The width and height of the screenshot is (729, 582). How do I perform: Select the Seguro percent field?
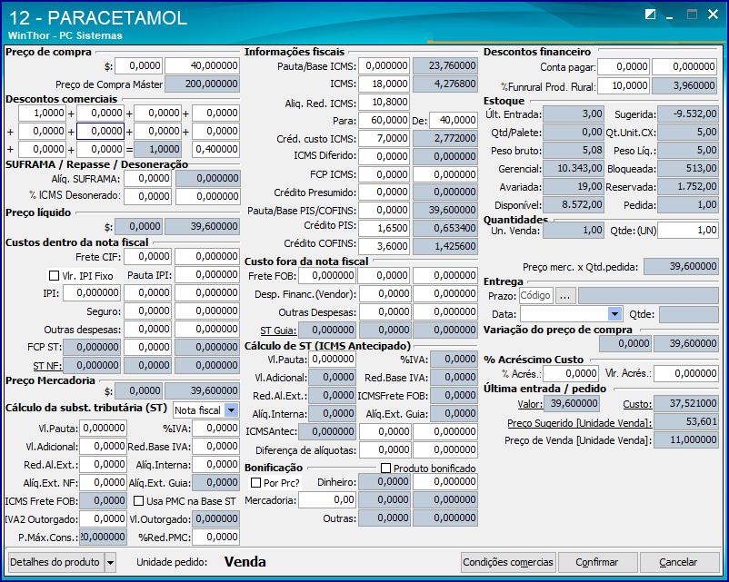point(147,311)
